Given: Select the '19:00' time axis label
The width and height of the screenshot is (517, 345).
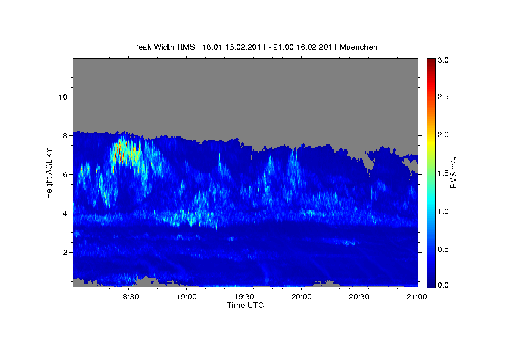Looking at the screenshot, I should pyautogui.click(x=186, y=297).
